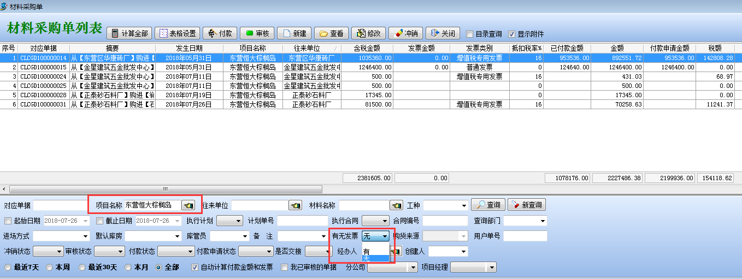
Task: Open the 进场方式 dropdown list
Action: (85, 236)
